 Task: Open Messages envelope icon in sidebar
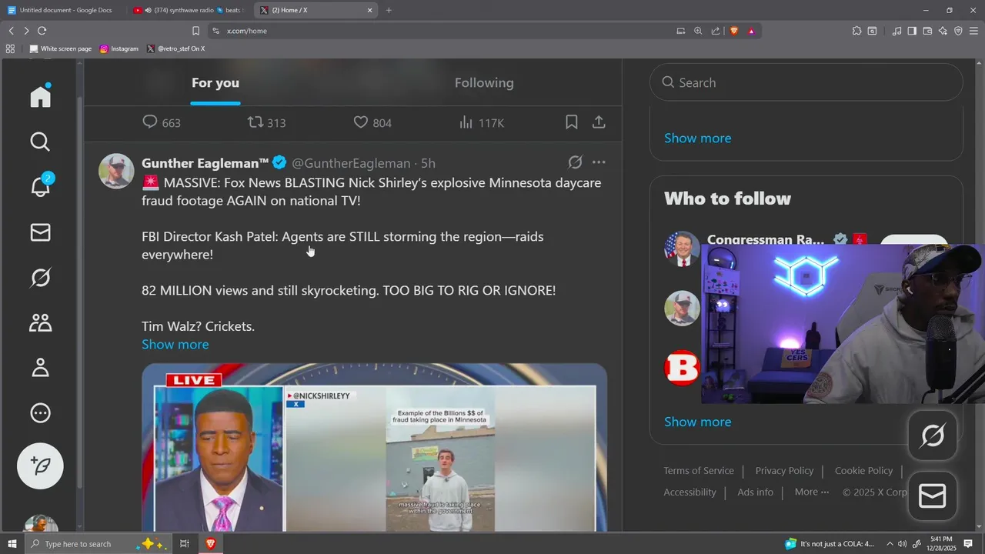click(x=40, y=232)
